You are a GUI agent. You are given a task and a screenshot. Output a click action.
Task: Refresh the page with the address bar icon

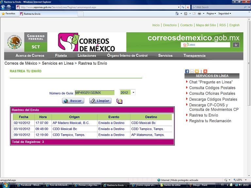183,7
